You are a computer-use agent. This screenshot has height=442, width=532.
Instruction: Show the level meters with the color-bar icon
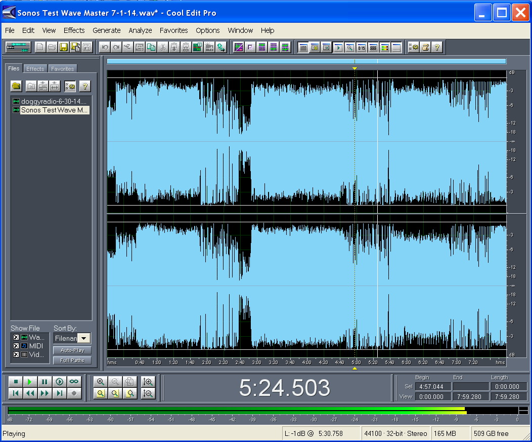(x=385, y=47)
